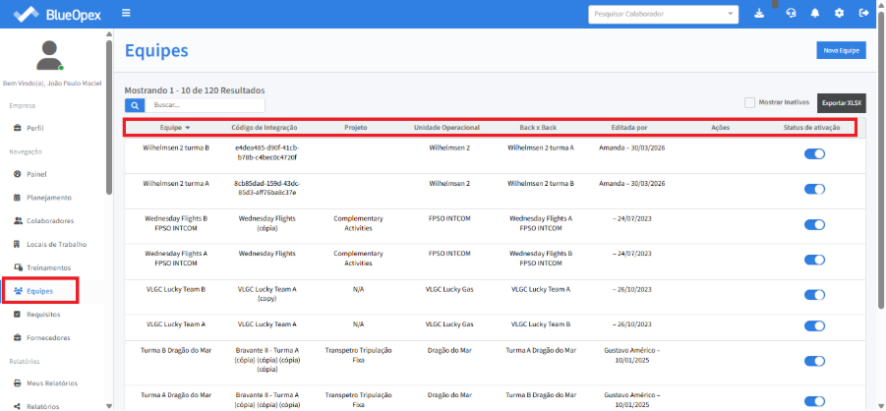Click the BlueOpex logo
The height and width of the screenshot is (411, 886).
[x=56, y=14]
